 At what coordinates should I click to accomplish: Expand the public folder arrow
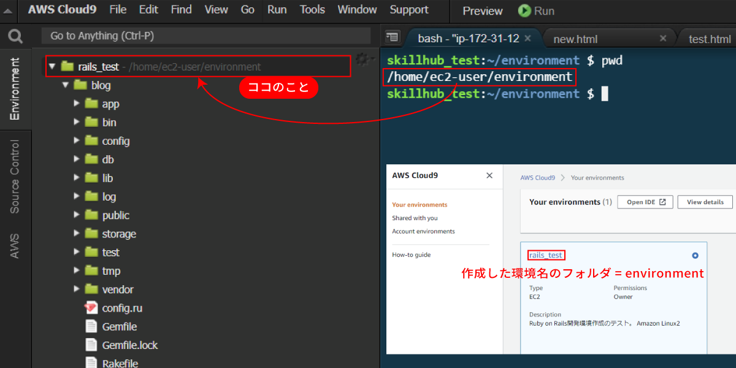77,215
